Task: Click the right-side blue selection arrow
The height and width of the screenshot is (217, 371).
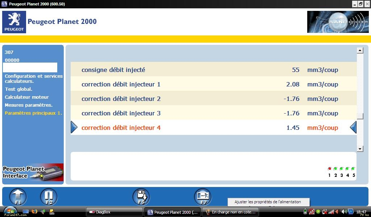Action: (x=353, y=127)
